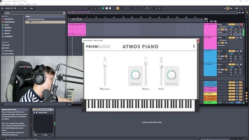This screenshot has height=140, width=249.
Task: Select the STRUMENTI collection
Action: pyautogui.click(x=9, y=37)
